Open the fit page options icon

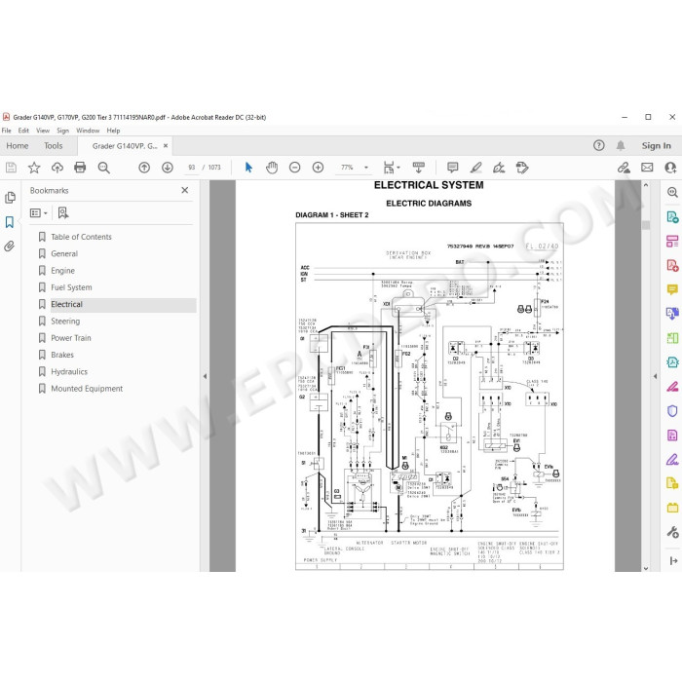tap(389, 168)
